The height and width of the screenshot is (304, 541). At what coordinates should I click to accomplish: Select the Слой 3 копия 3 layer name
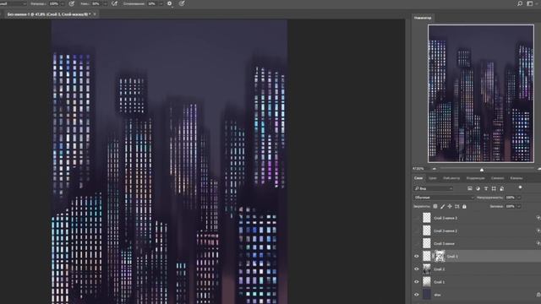[445, 218]
